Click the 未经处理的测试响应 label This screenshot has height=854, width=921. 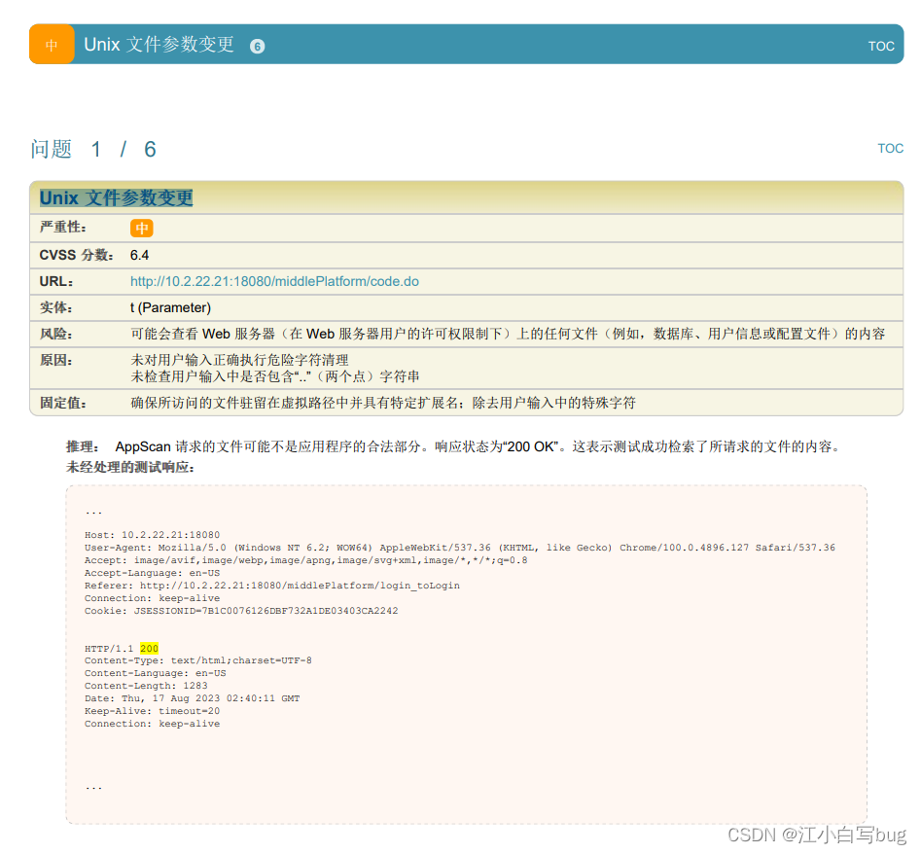(x=129, y=467)
